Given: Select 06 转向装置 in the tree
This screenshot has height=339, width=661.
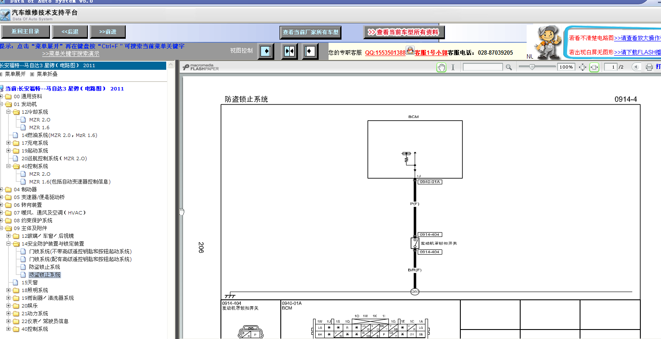Looking at the screenshot, I should click(28, 205).
